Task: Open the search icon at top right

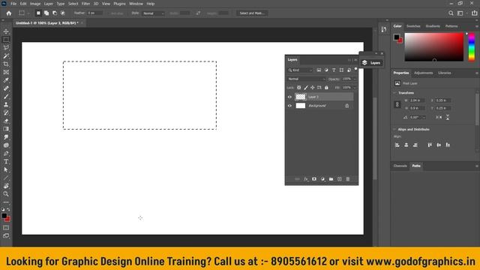Action: pos(451,13)
